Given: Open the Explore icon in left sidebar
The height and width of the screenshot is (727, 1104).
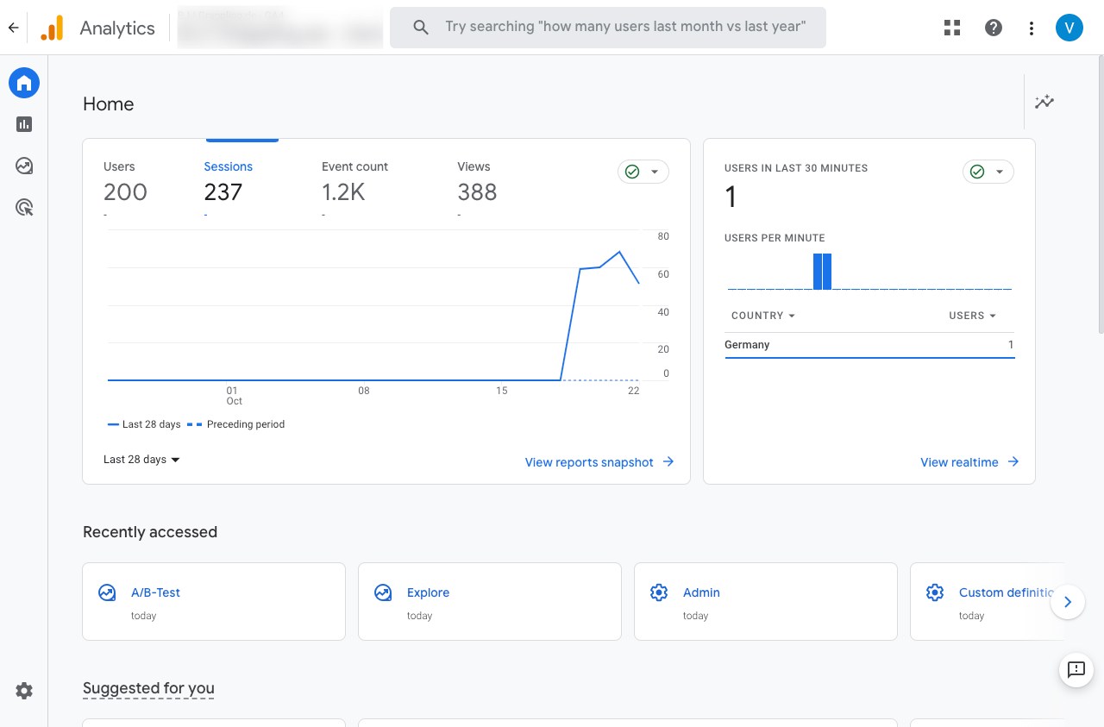Looking at the screenshot, I should pos(24,166).
